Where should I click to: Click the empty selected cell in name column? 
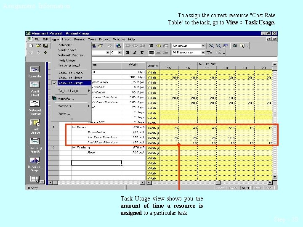tap(97, 163)
